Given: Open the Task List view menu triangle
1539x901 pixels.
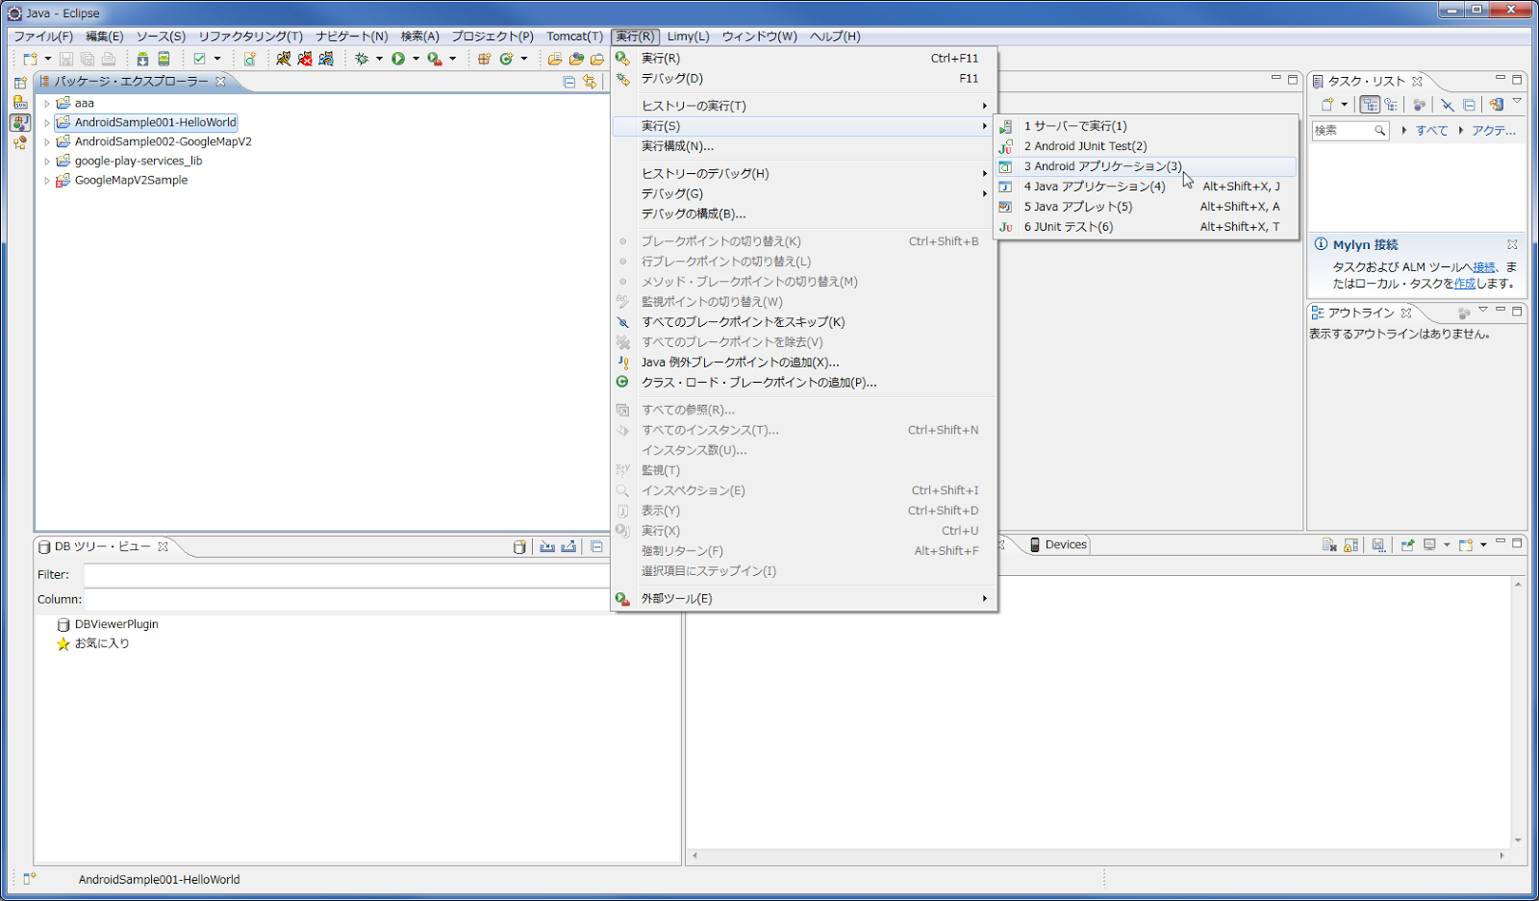Looking at the screenshot, I should coord(1517,101).
